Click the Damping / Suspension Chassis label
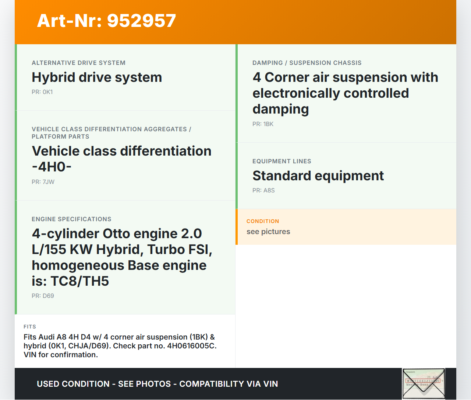 pyautogui.click(x=307, y=63)
